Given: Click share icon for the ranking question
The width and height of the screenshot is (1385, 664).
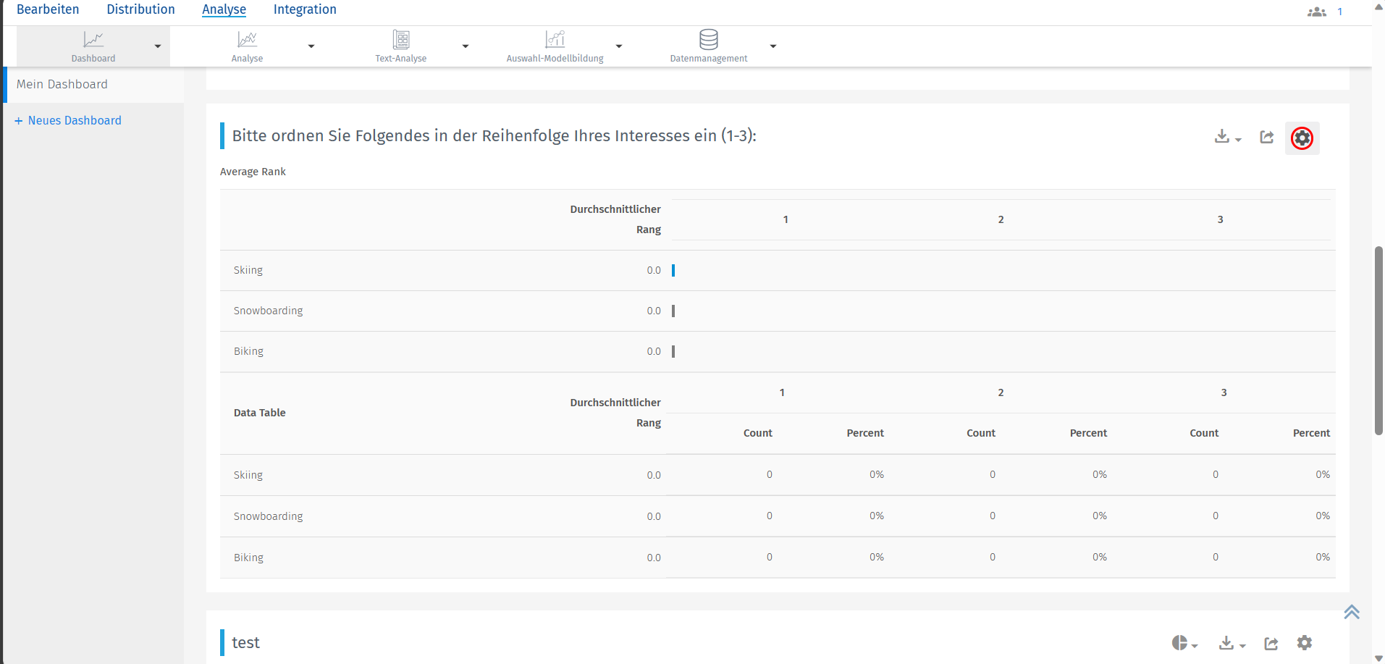Looking at the screenshot, I should tap(1266, 137).
